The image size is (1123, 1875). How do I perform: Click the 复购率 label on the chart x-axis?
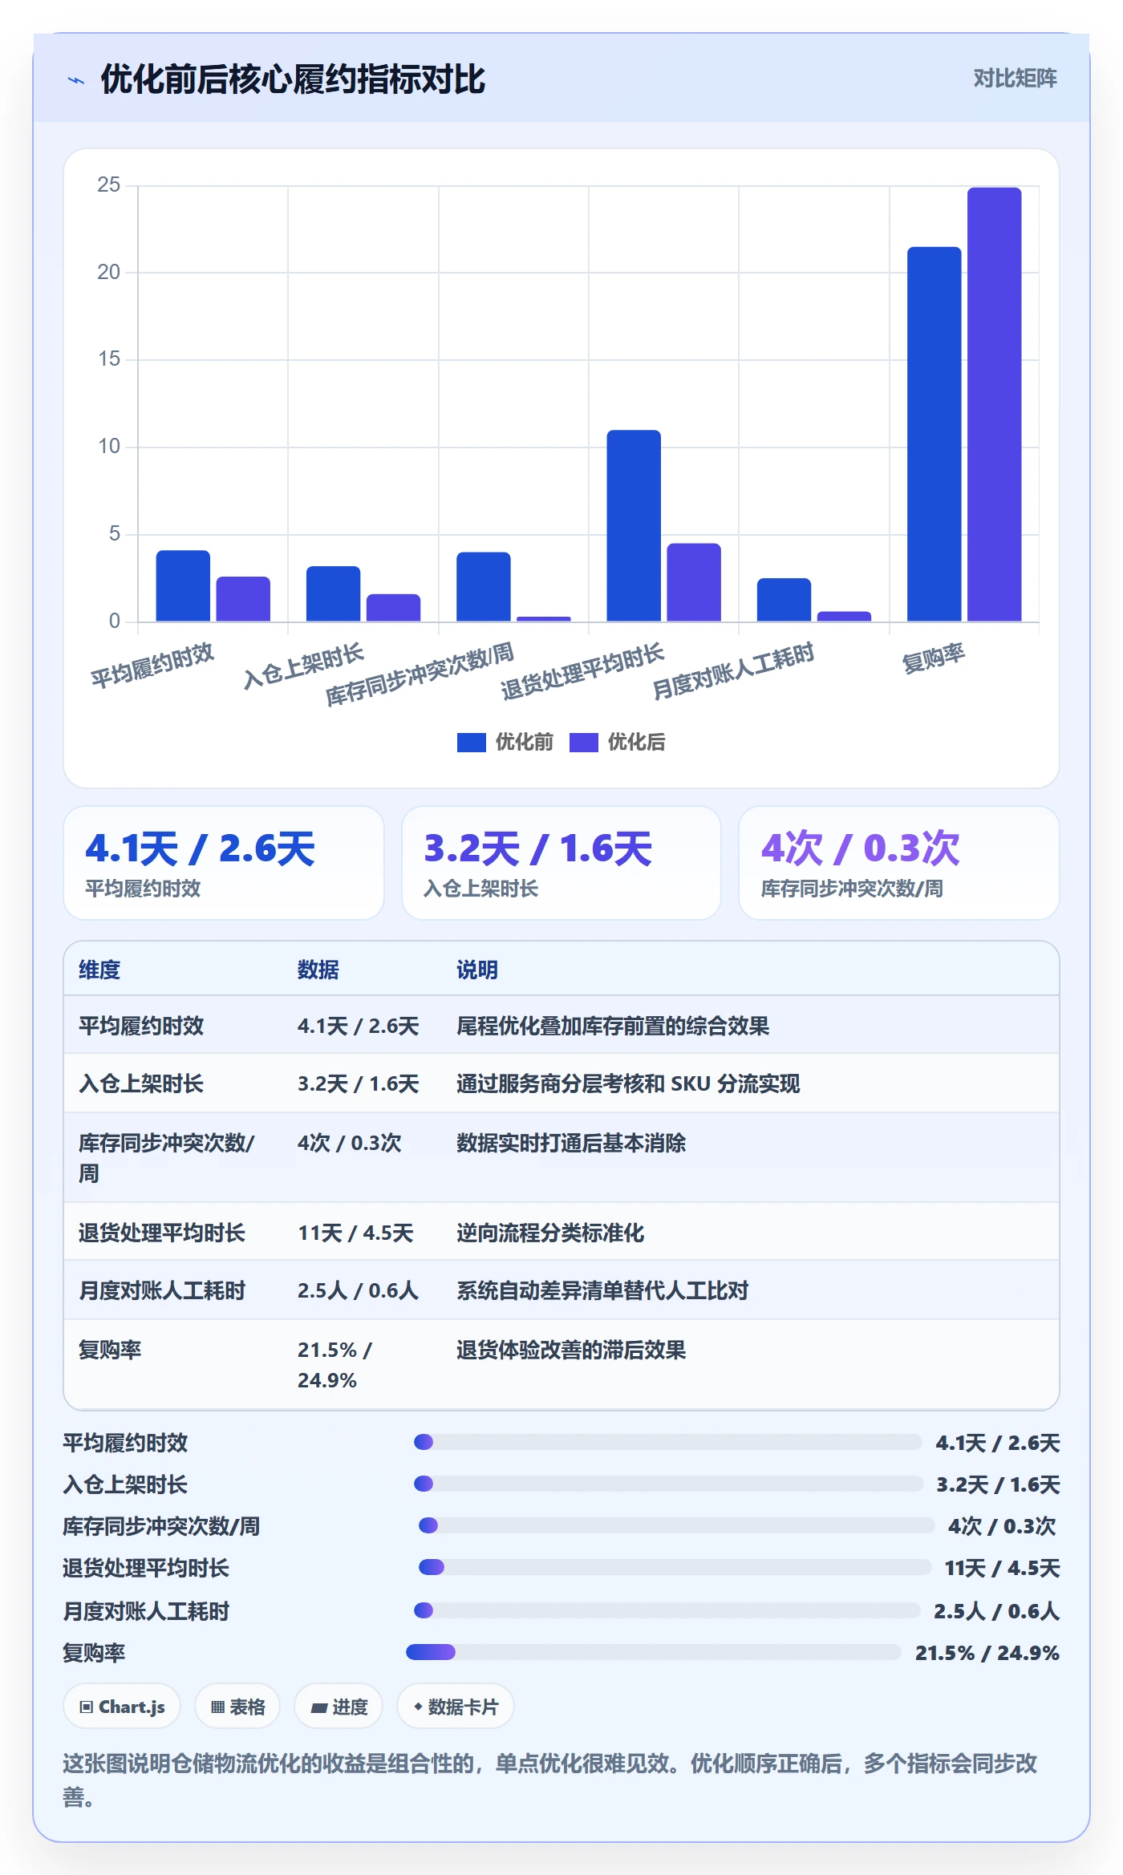933,658
